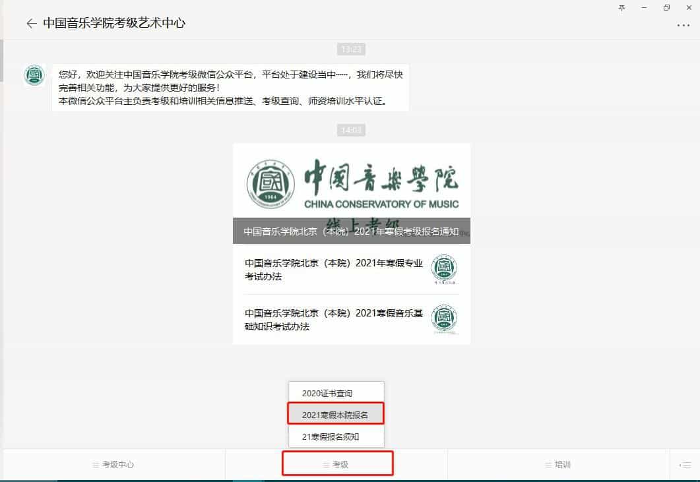
Task: Pin the window on top
Action: pyautogui.click(x=622, y=8)
